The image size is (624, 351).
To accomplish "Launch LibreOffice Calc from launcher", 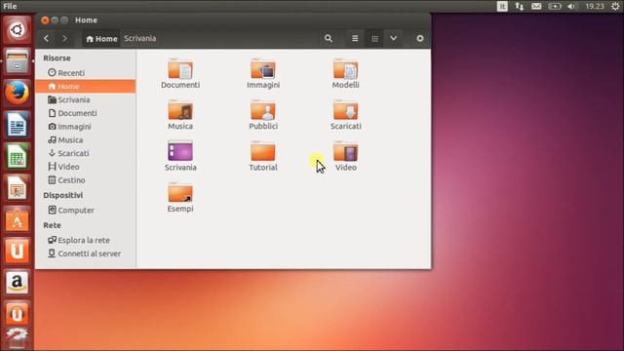I will (x=17, y=156).
